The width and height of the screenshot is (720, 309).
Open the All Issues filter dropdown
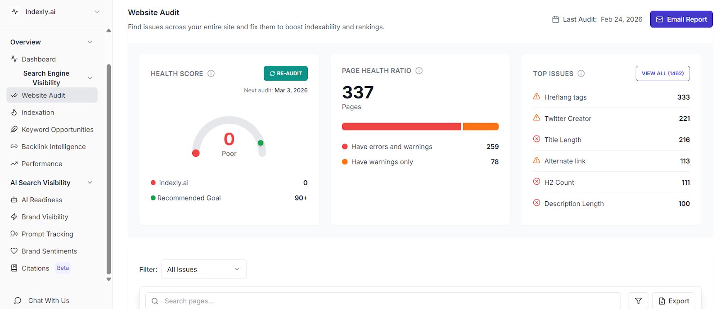coord(203,269)
